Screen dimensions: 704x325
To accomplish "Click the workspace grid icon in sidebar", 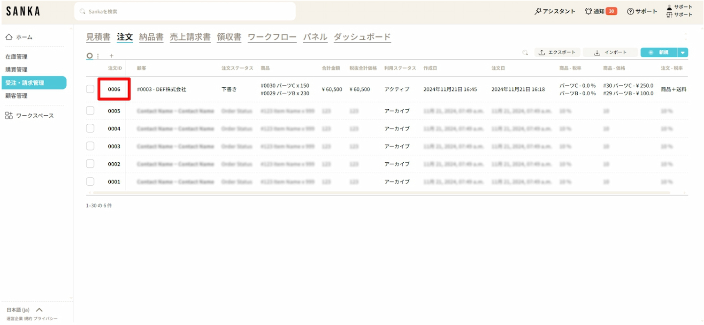I will (9, 116).
